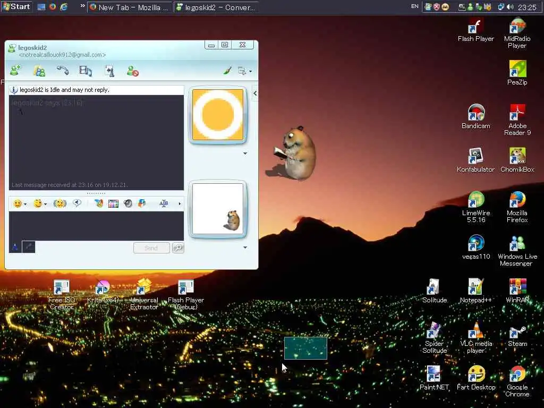Expand hidden quick launch items chevron
Viewport: 544px width, 408px height.
[x=82, y=6]
